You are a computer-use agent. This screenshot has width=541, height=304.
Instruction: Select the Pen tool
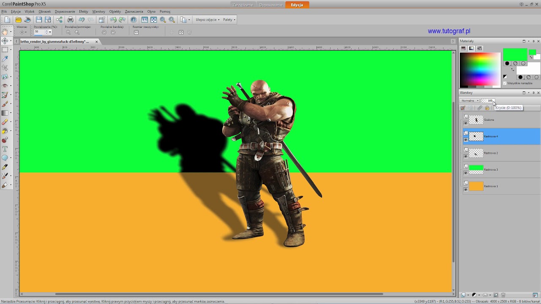tap(5, 167)
